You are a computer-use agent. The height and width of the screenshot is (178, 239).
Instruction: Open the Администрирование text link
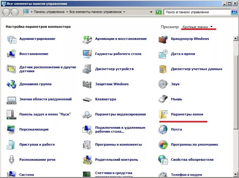click(x=37, y=39)
